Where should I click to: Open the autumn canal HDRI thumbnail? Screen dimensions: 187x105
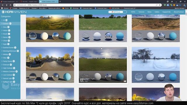pos(50,65)
